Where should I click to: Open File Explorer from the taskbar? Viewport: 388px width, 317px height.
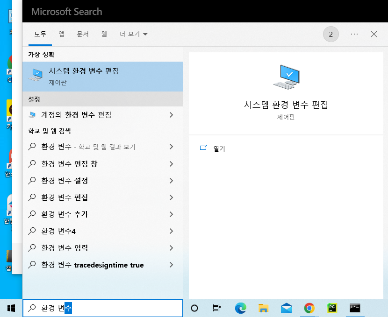[263, 308]
